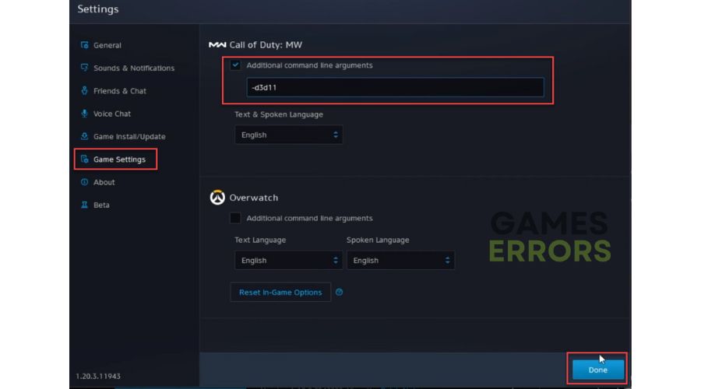Open the Beta section
This screenshot has width=701, height=389.
click(x=101, y=205)
